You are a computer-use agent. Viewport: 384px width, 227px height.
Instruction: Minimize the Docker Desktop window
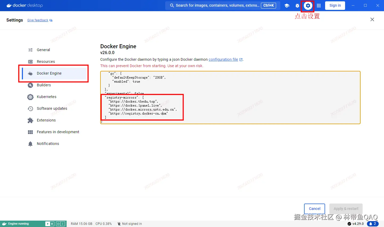click(353, 5)
